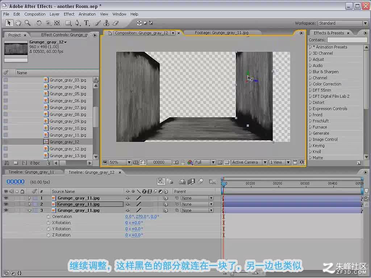Click the Motion Blur enable icon in timeline

click(x=201, y=181)
